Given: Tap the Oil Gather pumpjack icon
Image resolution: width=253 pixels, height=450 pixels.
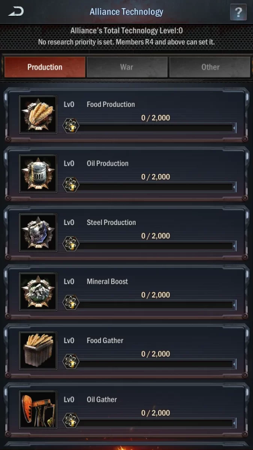Looking at the screenshot, I should pyautogui.click(x=38, y=409).
